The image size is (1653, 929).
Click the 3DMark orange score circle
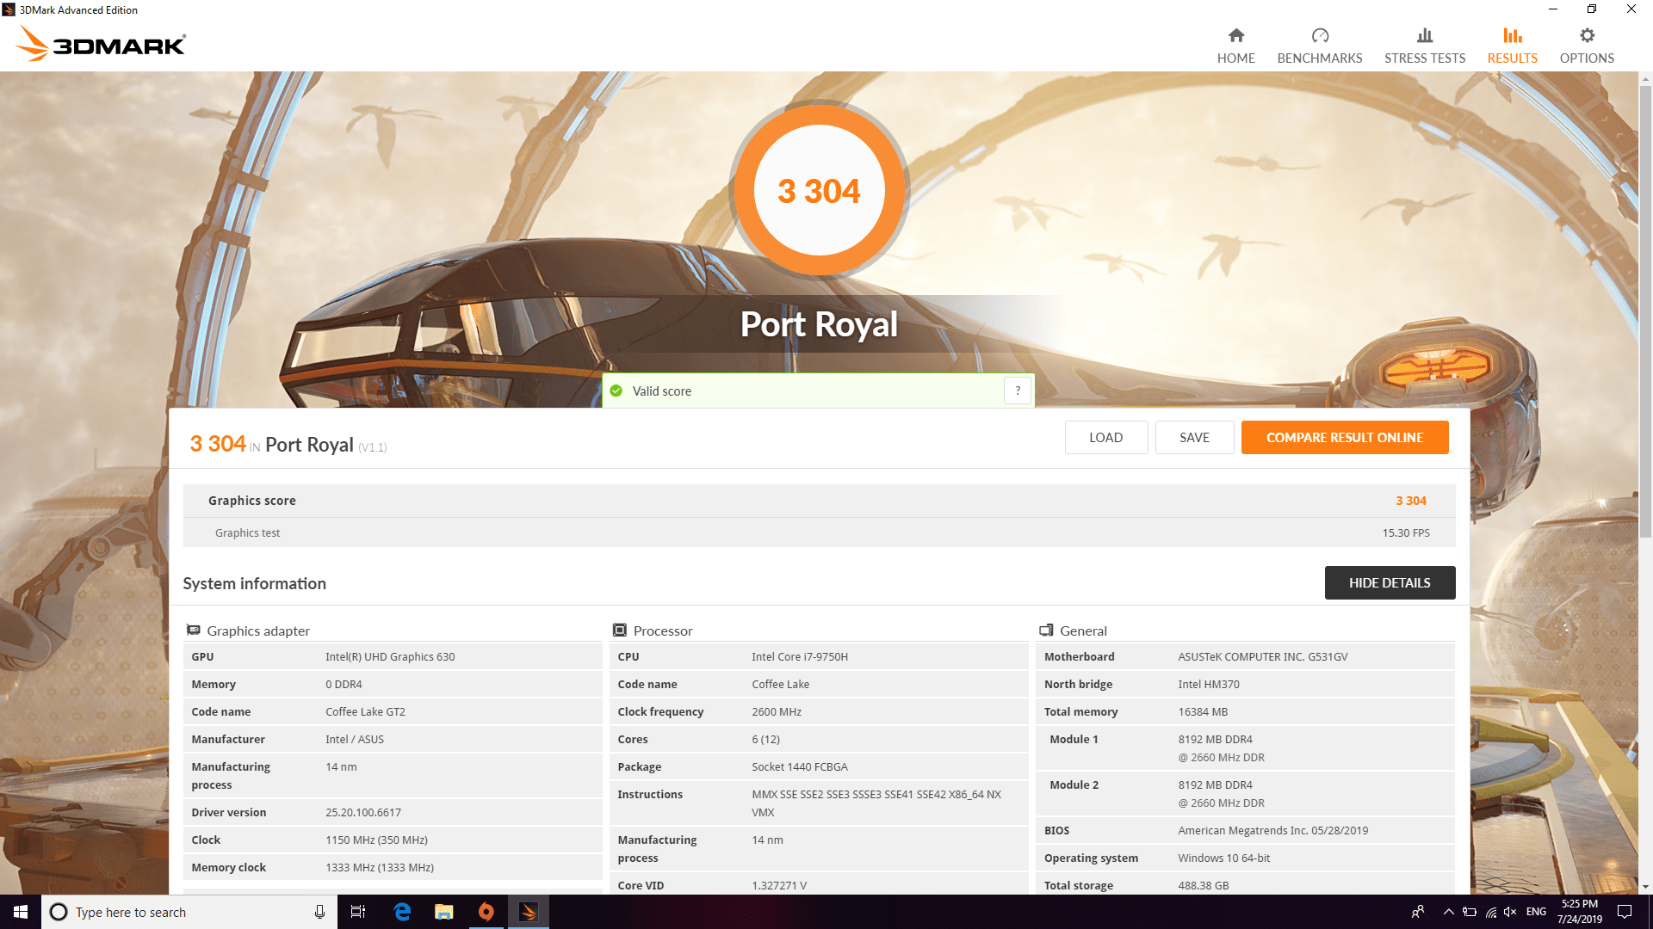pyautogui.click(x=815, y=191)
